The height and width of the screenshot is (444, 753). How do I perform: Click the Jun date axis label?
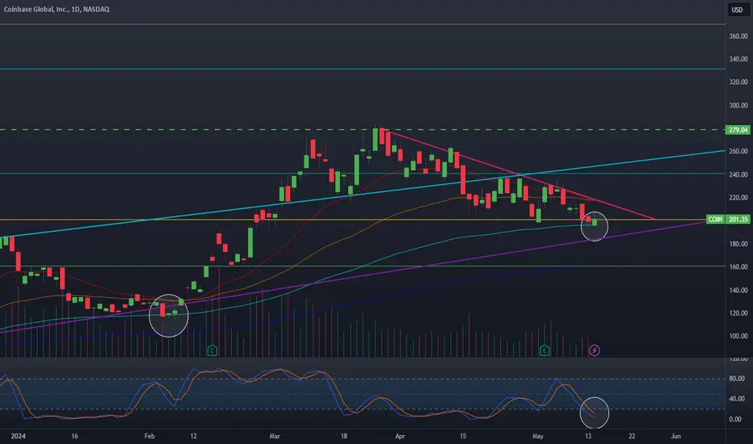pyautogui.click(x=675, y=436)
